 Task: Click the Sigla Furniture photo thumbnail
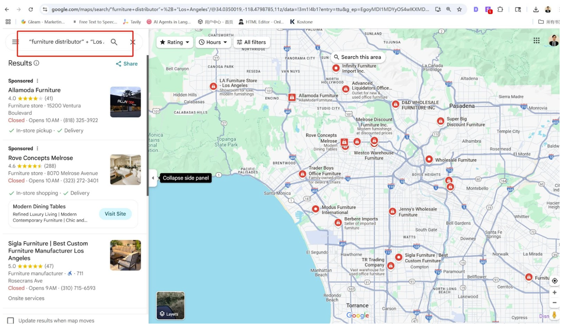pyautogui.click(x=125, y=255)
